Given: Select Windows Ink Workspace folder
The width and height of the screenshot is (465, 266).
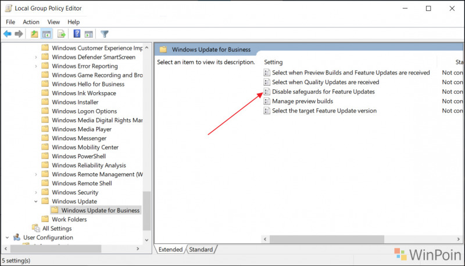Looking at the screenshot, I should coord(84,93).
